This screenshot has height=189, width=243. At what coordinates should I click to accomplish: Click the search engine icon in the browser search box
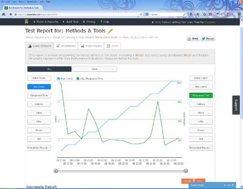pyautogui.click(x=147, y=15)
